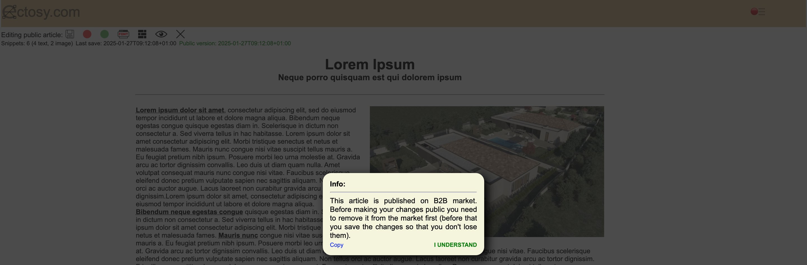Click the green circle in the editing toolbar
Image resolution: width=807 pixels, height=265 pixels.
click(104, 34)
